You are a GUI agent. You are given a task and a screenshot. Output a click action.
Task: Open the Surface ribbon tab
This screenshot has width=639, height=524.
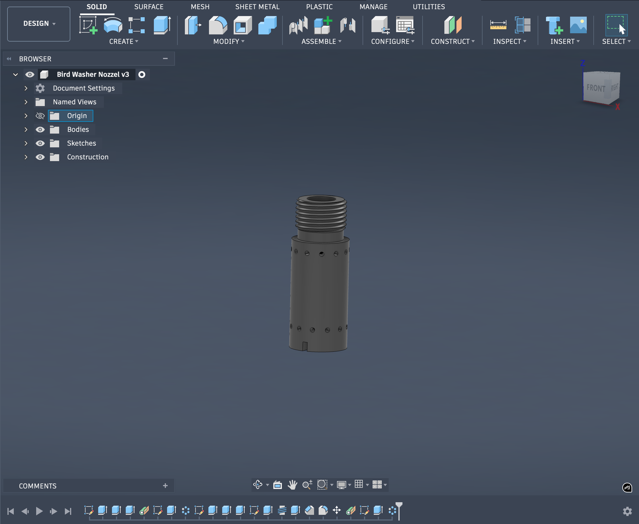pos(149,7)
